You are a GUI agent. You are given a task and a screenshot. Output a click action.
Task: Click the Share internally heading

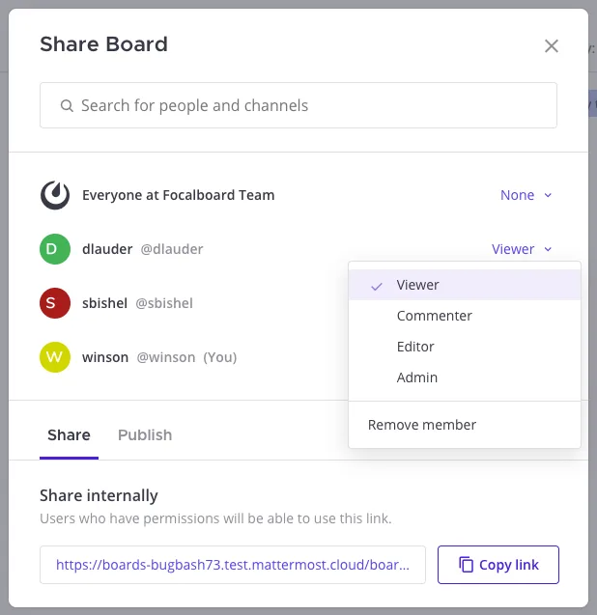click(99, 496)
